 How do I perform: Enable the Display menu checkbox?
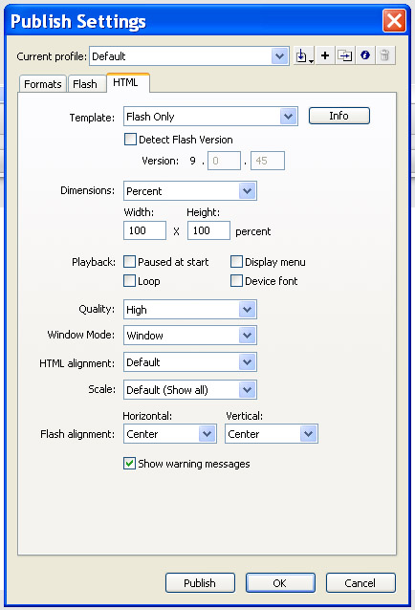point(236,262)
